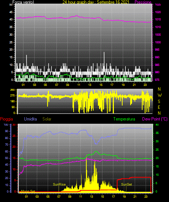Click 25 on the wind speed axis
Screen dimensions: 169x202
[x=11, y=42]
